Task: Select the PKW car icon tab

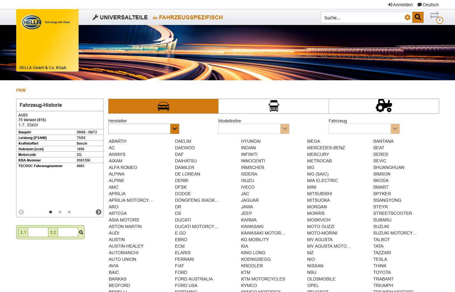Action: (163, 106)
